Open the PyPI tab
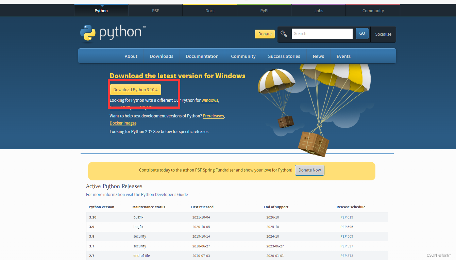 (x=264, y=11)
